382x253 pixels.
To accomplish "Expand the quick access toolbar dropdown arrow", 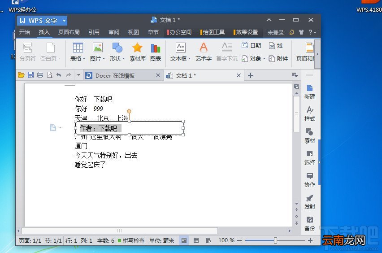I will click(78, 75).
